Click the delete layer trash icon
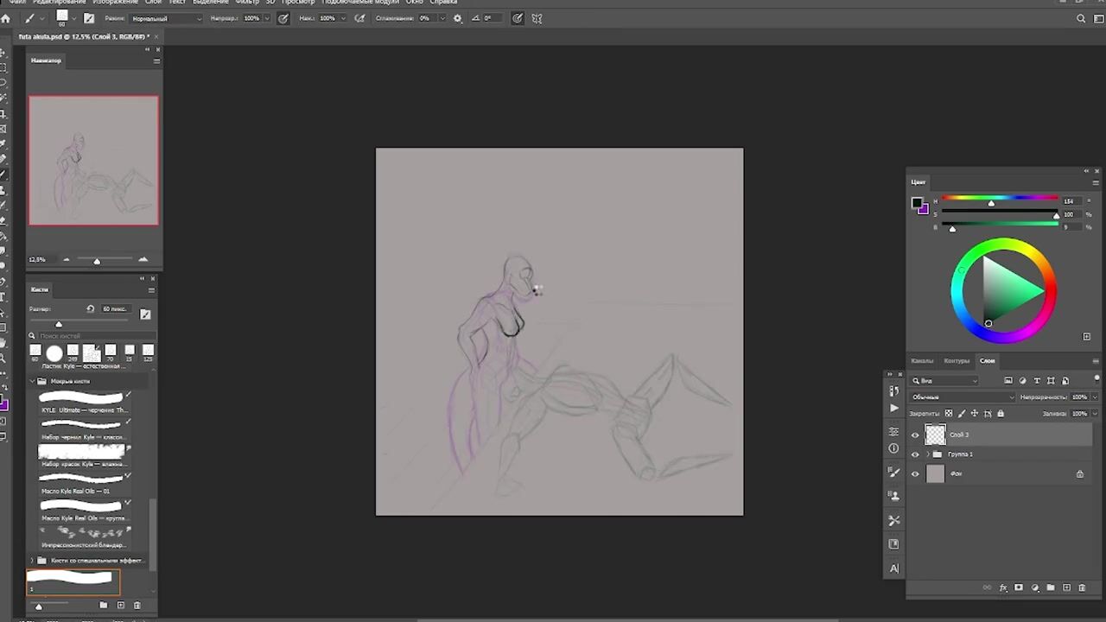This screenshot has height=622, width=1106. click(x=1082, y=588)
